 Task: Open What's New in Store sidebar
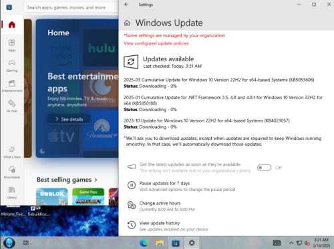coord(12,152)
